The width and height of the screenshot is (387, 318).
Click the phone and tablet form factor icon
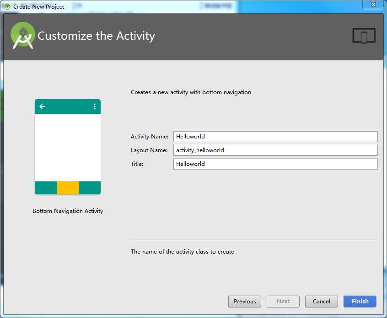tap(364, 36)
